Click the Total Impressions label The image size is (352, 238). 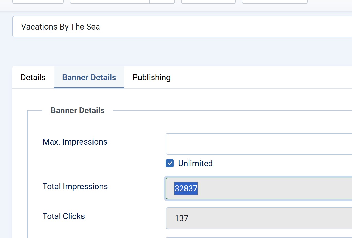tap(75, 186)
